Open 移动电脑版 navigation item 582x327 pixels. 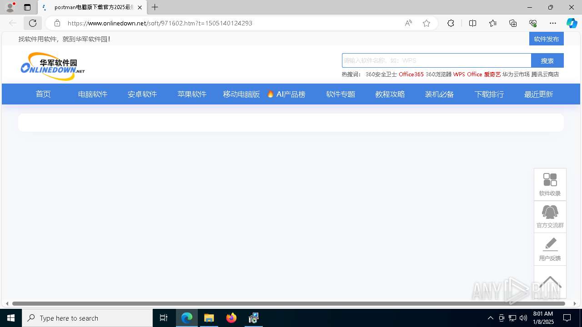pyautogui.click(x=241, y=94)
